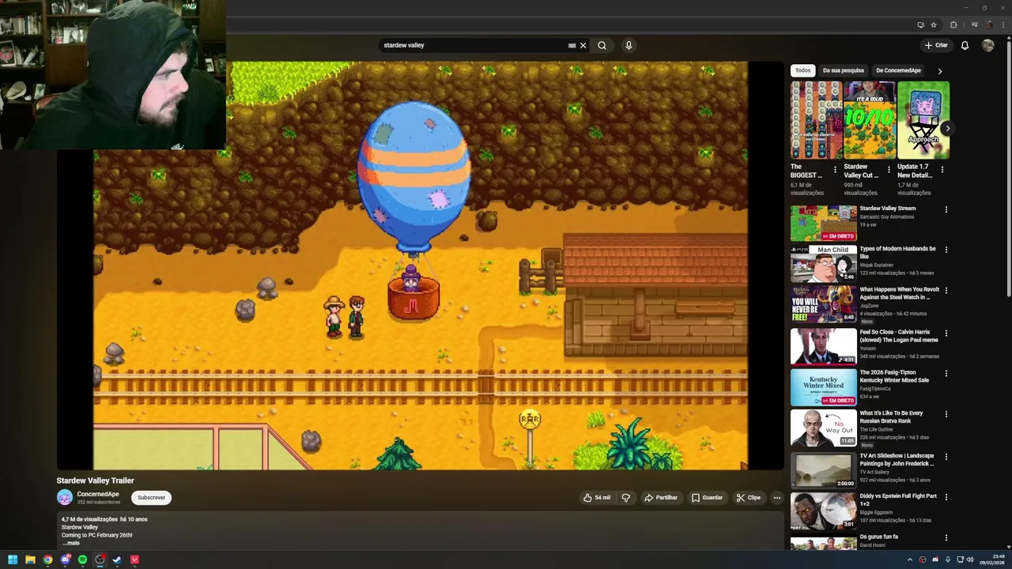
Task: Open Discord from the taskbar
Action: point(65,560)
